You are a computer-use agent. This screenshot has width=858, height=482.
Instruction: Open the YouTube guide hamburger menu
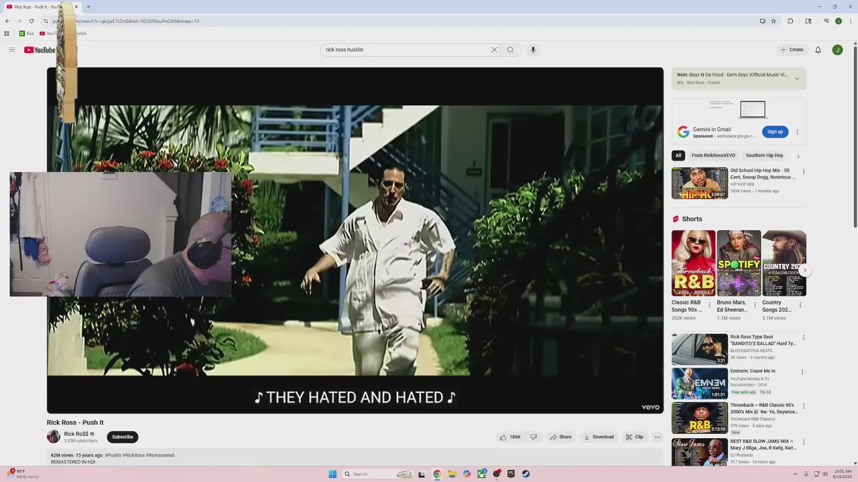11,50
